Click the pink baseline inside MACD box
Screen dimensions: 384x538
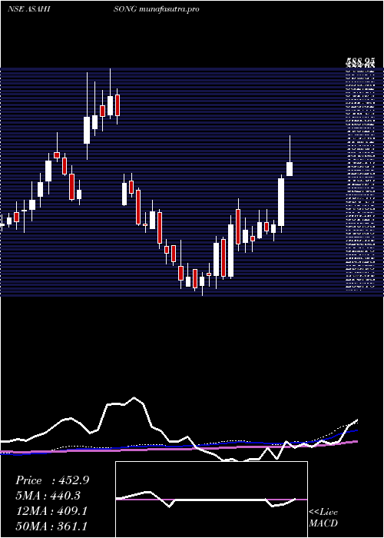pyautogui.click(x=211, y=500)
